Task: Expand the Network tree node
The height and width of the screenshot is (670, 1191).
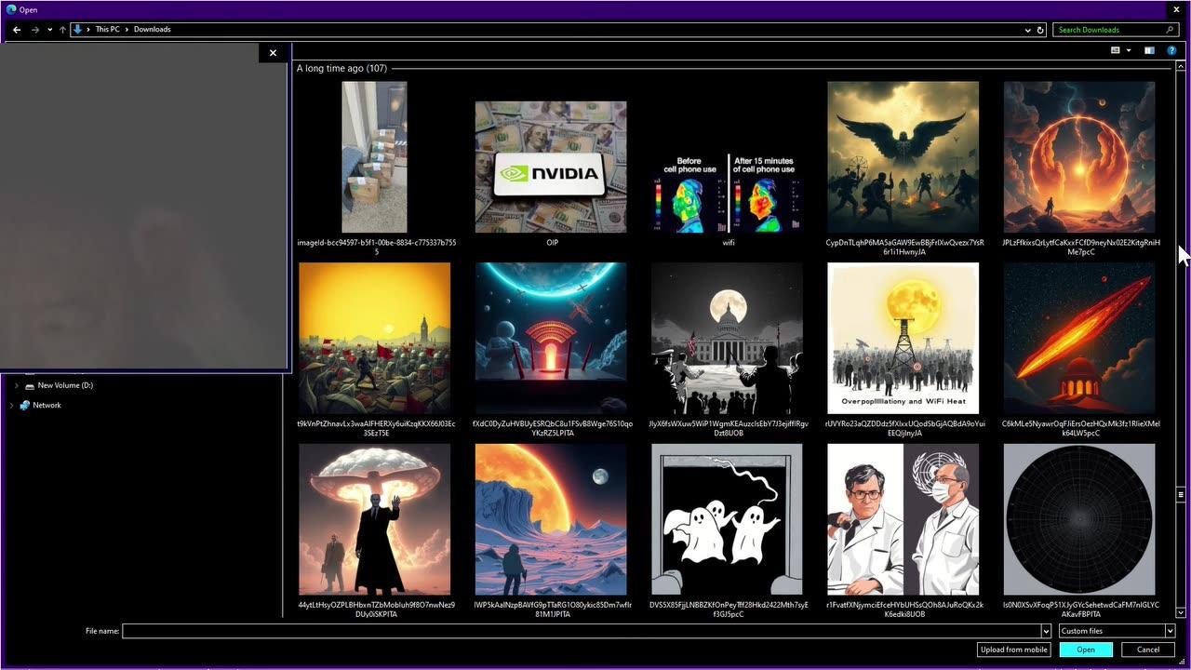Action: coord(11,406)
